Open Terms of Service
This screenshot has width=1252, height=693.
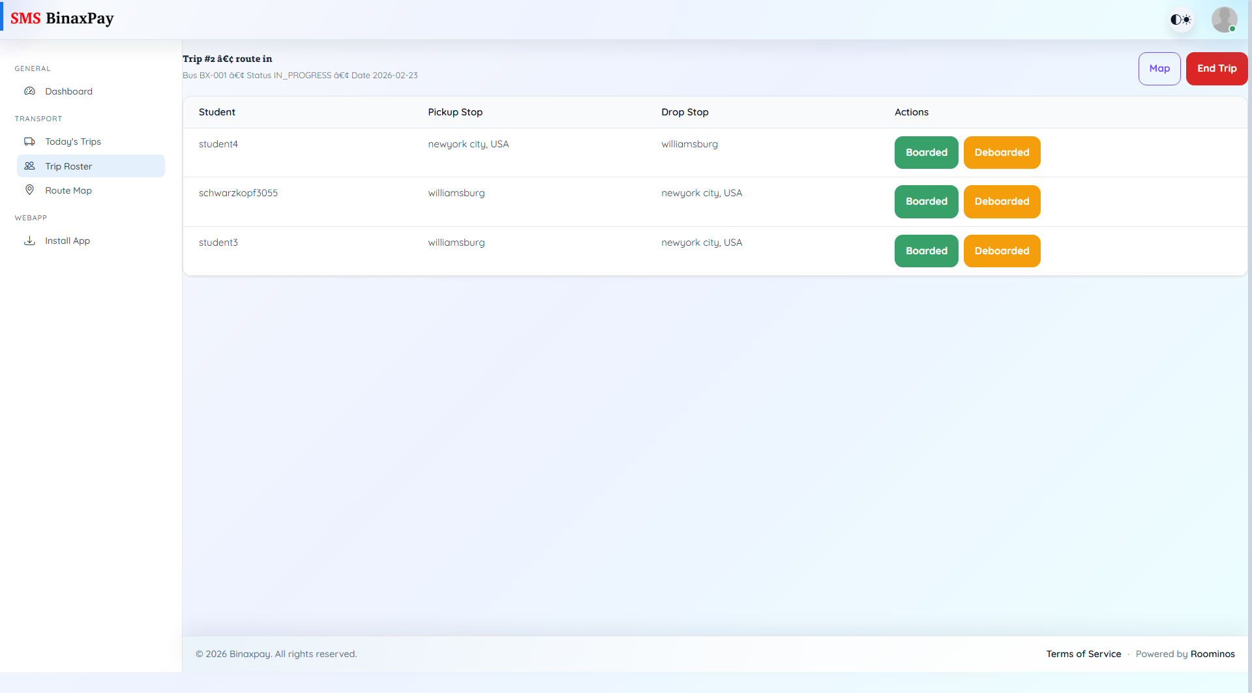pos(1083,654)
